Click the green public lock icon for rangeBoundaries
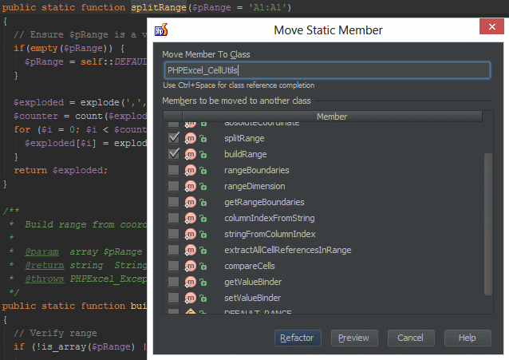The height and width of the screenshot is (360, 509). click(203, 170)
